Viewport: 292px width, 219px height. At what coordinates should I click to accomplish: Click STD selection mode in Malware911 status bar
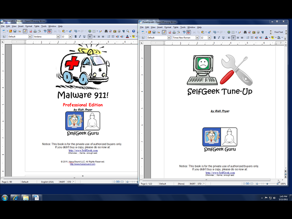coord(69,182)
